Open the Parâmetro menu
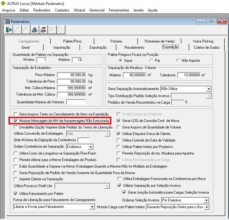The width and height of the screenshot is (229, 220). (42, 10)
